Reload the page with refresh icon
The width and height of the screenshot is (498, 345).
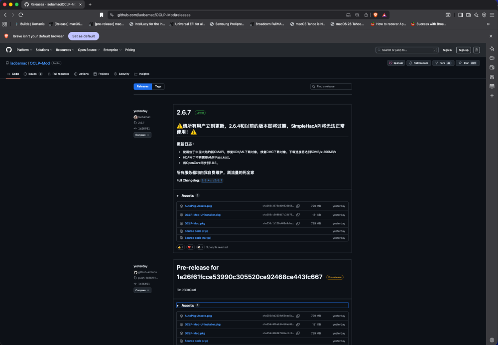(x=21, y=15)
